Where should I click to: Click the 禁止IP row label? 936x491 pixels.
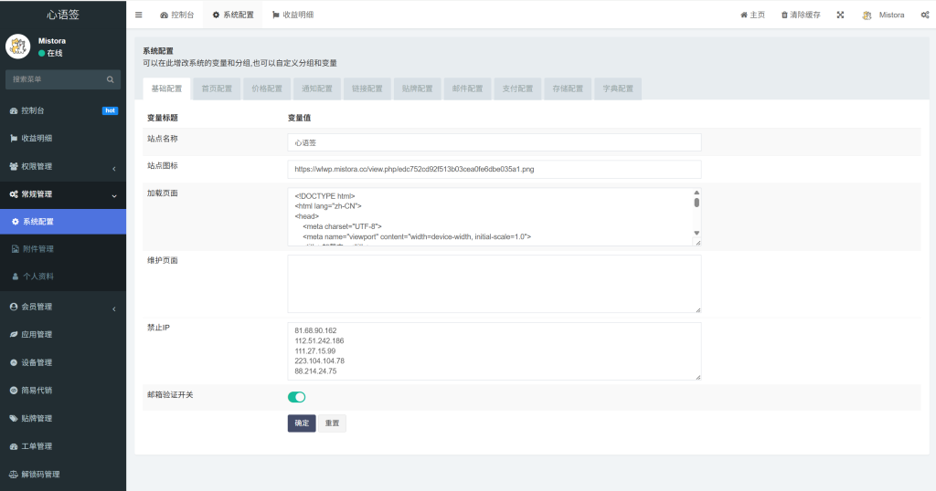pyautogui.click(x=159, y=328)
